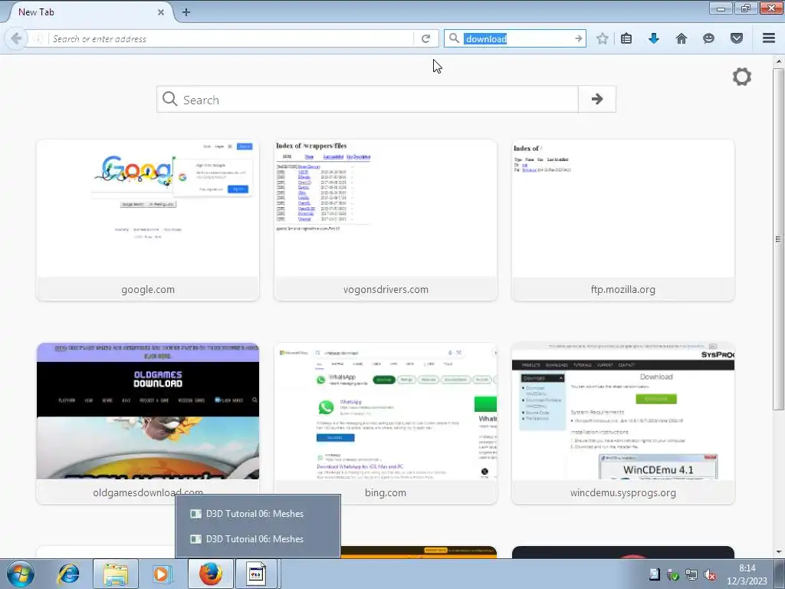
Task: Open Windows Media Player from the taskbar
Action: coord(162,574)
